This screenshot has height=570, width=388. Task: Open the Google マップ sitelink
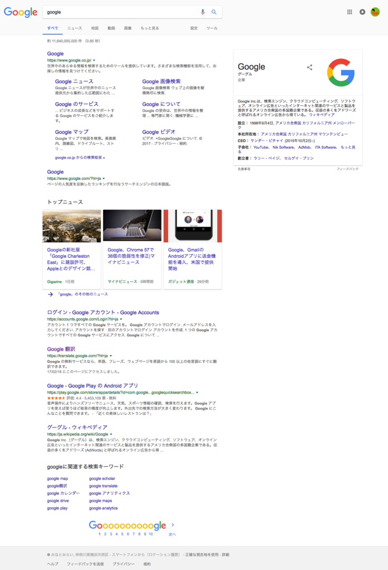pyautogui.click(x=72, y=132)
